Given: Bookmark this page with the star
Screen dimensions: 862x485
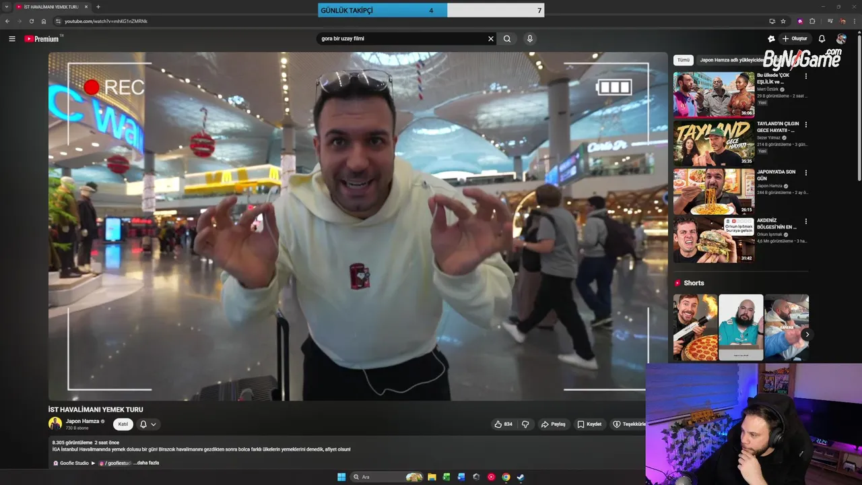Looking at the screenshot, I should (783, 21).
